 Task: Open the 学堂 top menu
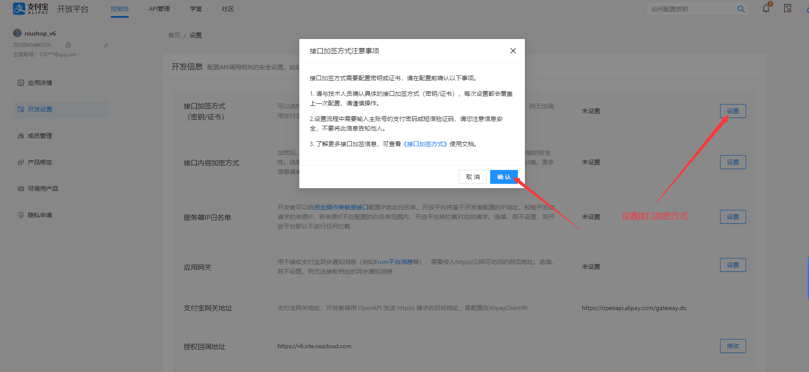click(196, 9)
